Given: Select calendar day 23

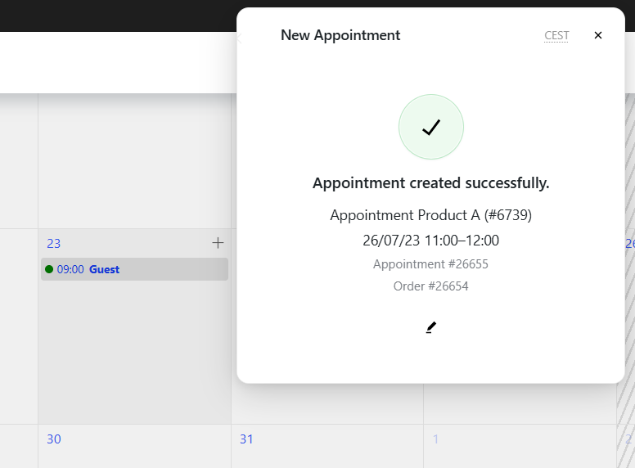Looking at the screenshot, I should pyautogui.click(x=53, y=243).
